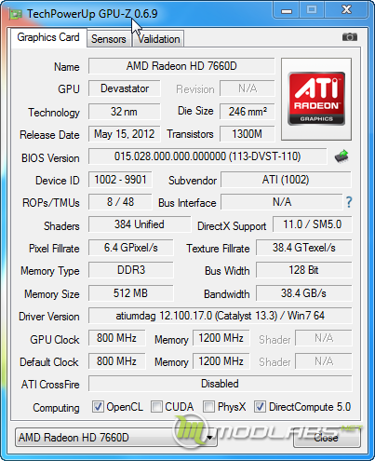Click the ATI CrossFire Disabled field
The height and width of the screenshot is (461, 375).
[x=221, y=384]
